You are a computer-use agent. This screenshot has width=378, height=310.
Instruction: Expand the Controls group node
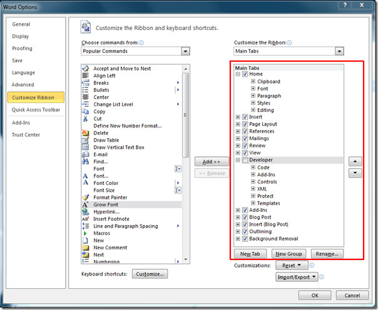(253, 181)
